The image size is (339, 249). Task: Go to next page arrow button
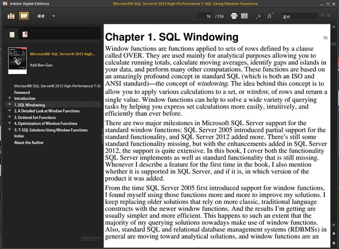pyautogui.click(x=333, y=243)
